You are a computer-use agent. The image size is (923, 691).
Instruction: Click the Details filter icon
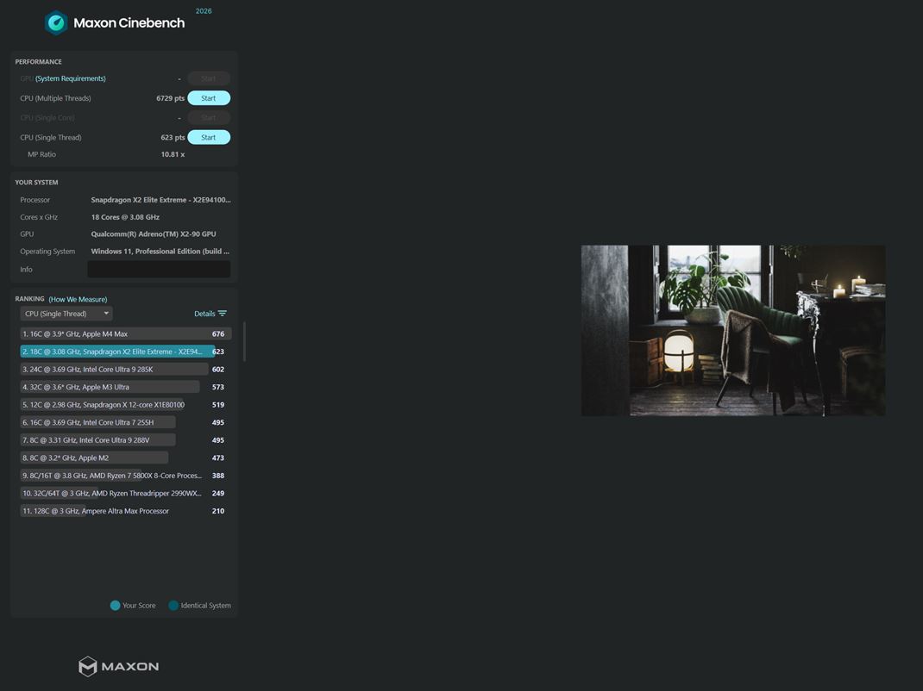(x=222, y=314)
